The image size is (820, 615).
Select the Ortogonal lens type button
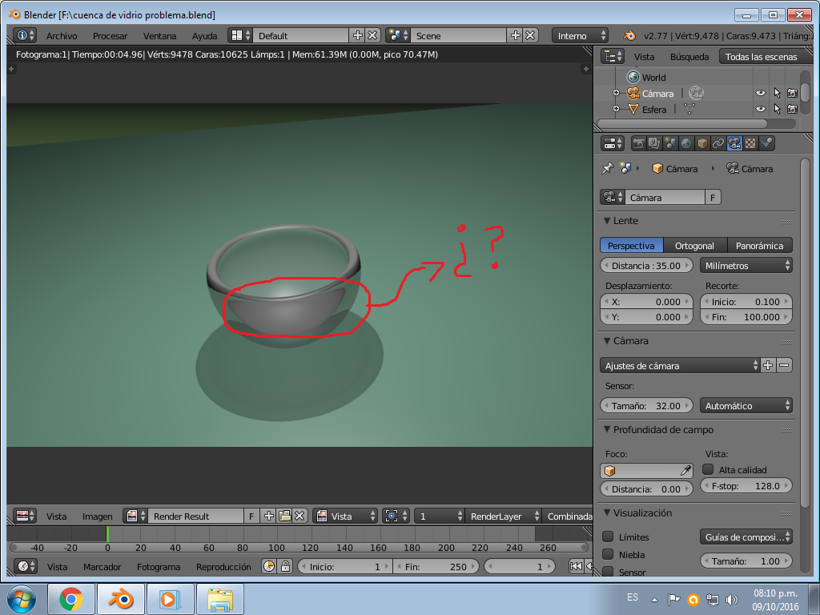pos(694,245)
